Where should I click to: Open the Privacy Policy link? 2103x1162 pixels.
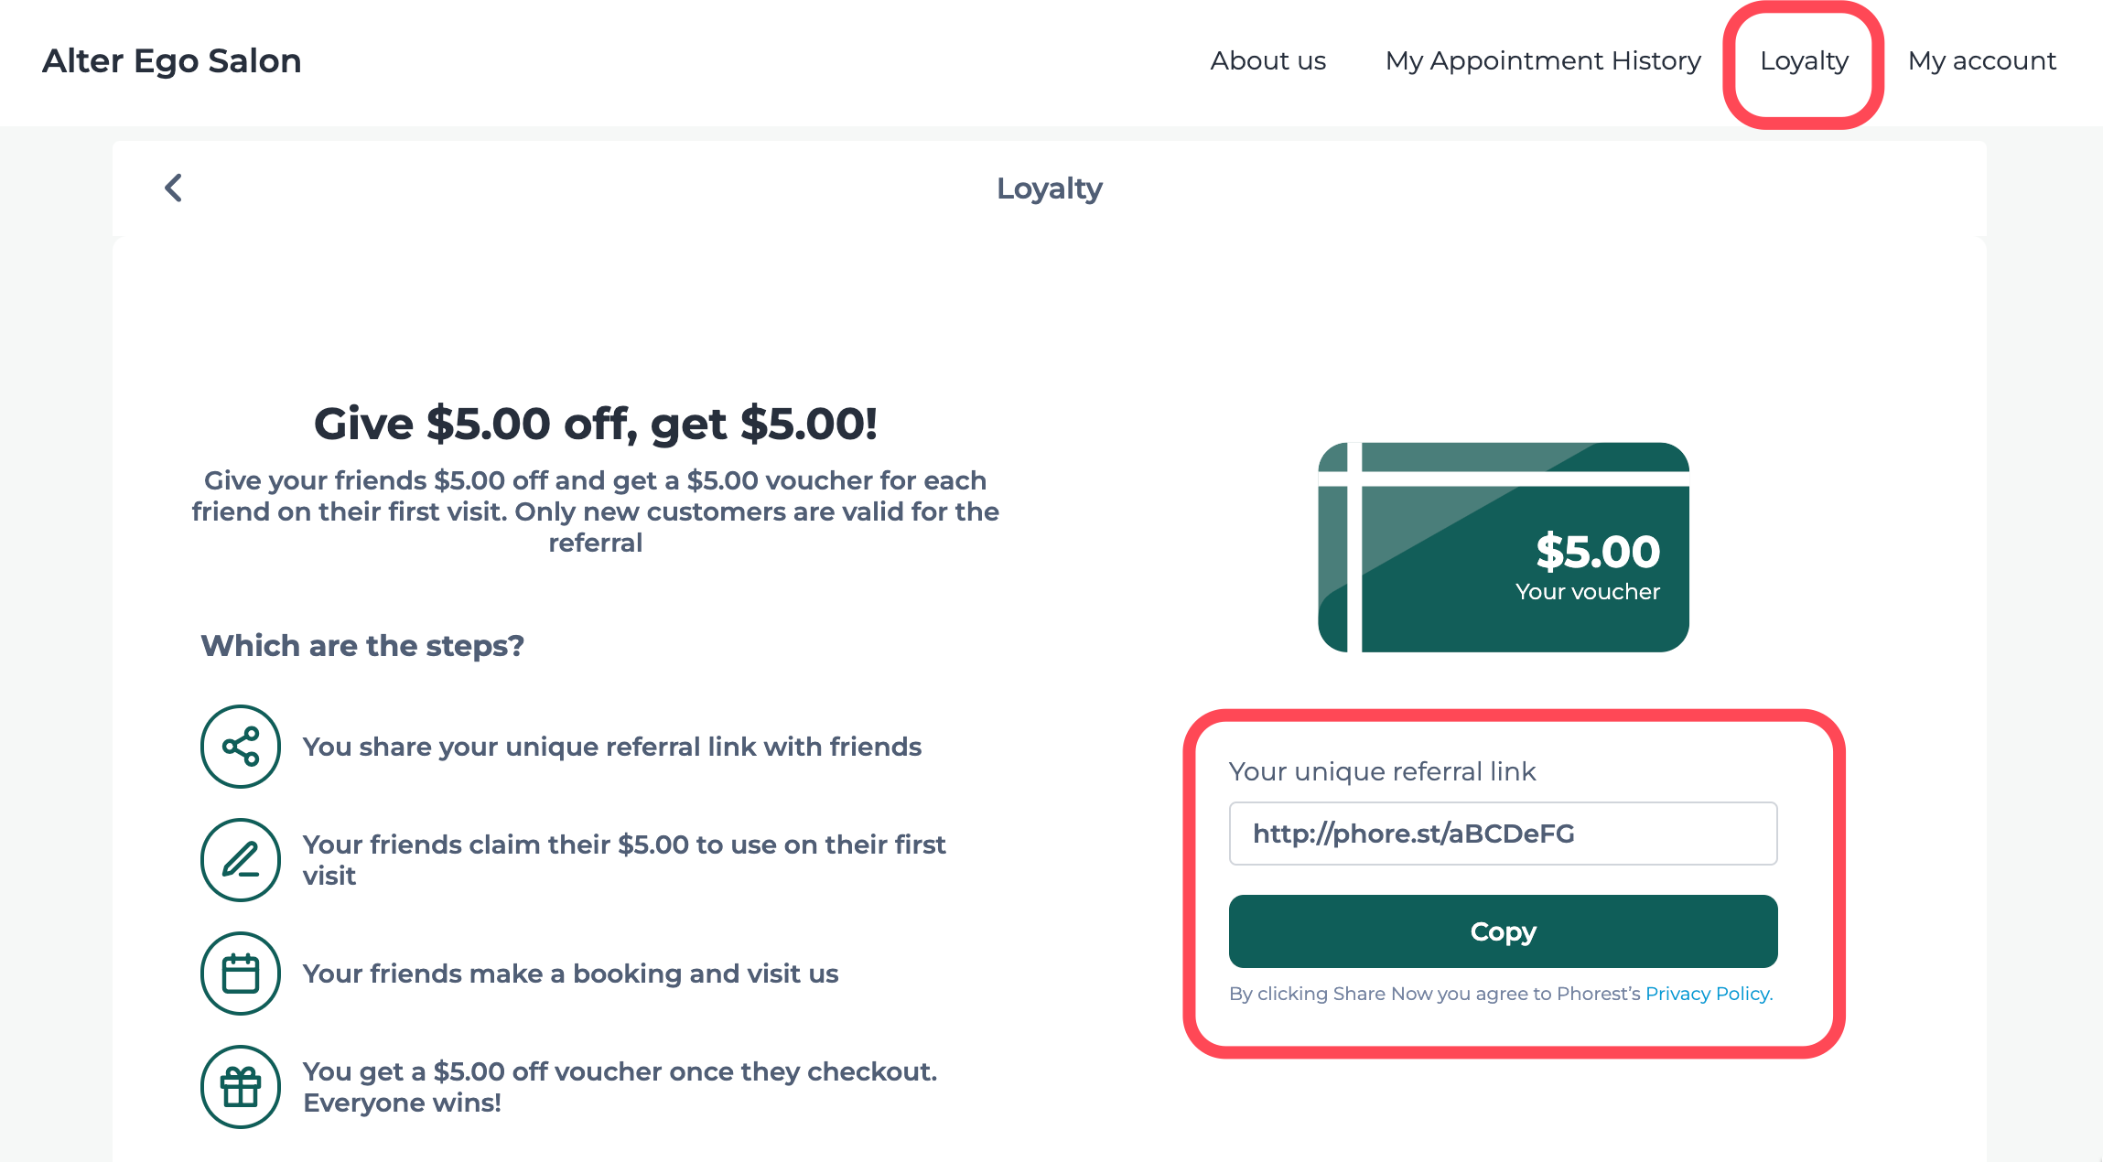[1709, 994]
